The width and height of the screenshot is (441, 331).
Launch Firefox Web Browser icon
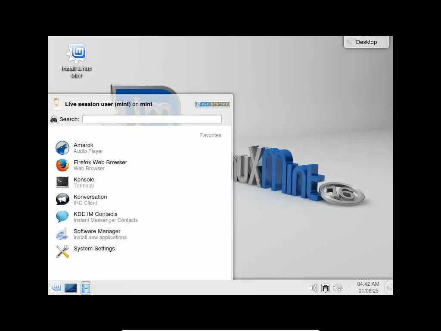coord(62,165)
